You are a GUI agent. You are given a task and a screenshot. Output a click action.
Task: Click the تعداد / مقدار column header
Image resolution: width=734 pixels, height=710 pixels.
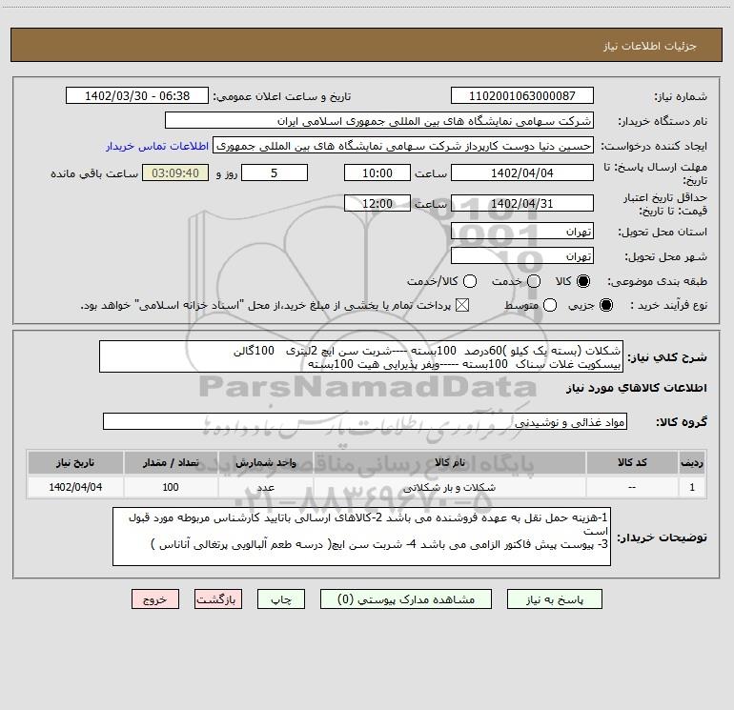pos(171,462)
